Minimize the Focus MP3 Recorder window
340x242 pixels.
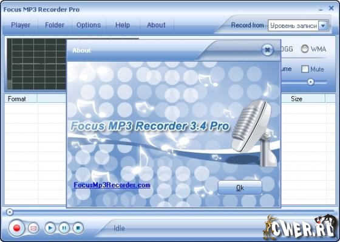(321, 10)
